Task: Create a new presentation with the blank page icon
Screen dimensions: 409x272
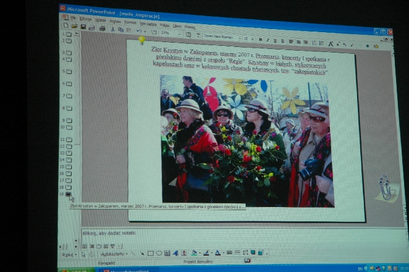Action: [x=65, y=25]
